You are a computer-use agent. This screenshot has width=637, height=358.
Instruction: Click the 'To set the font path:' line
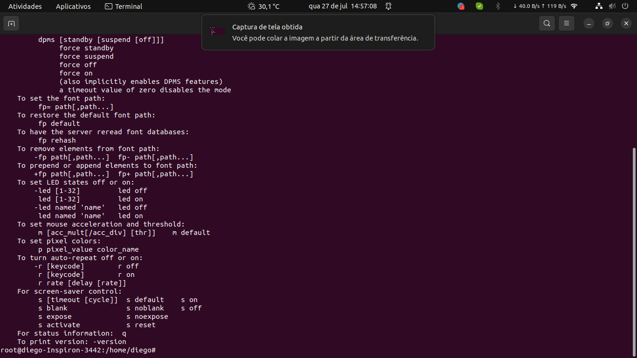[x=61, y=98]
